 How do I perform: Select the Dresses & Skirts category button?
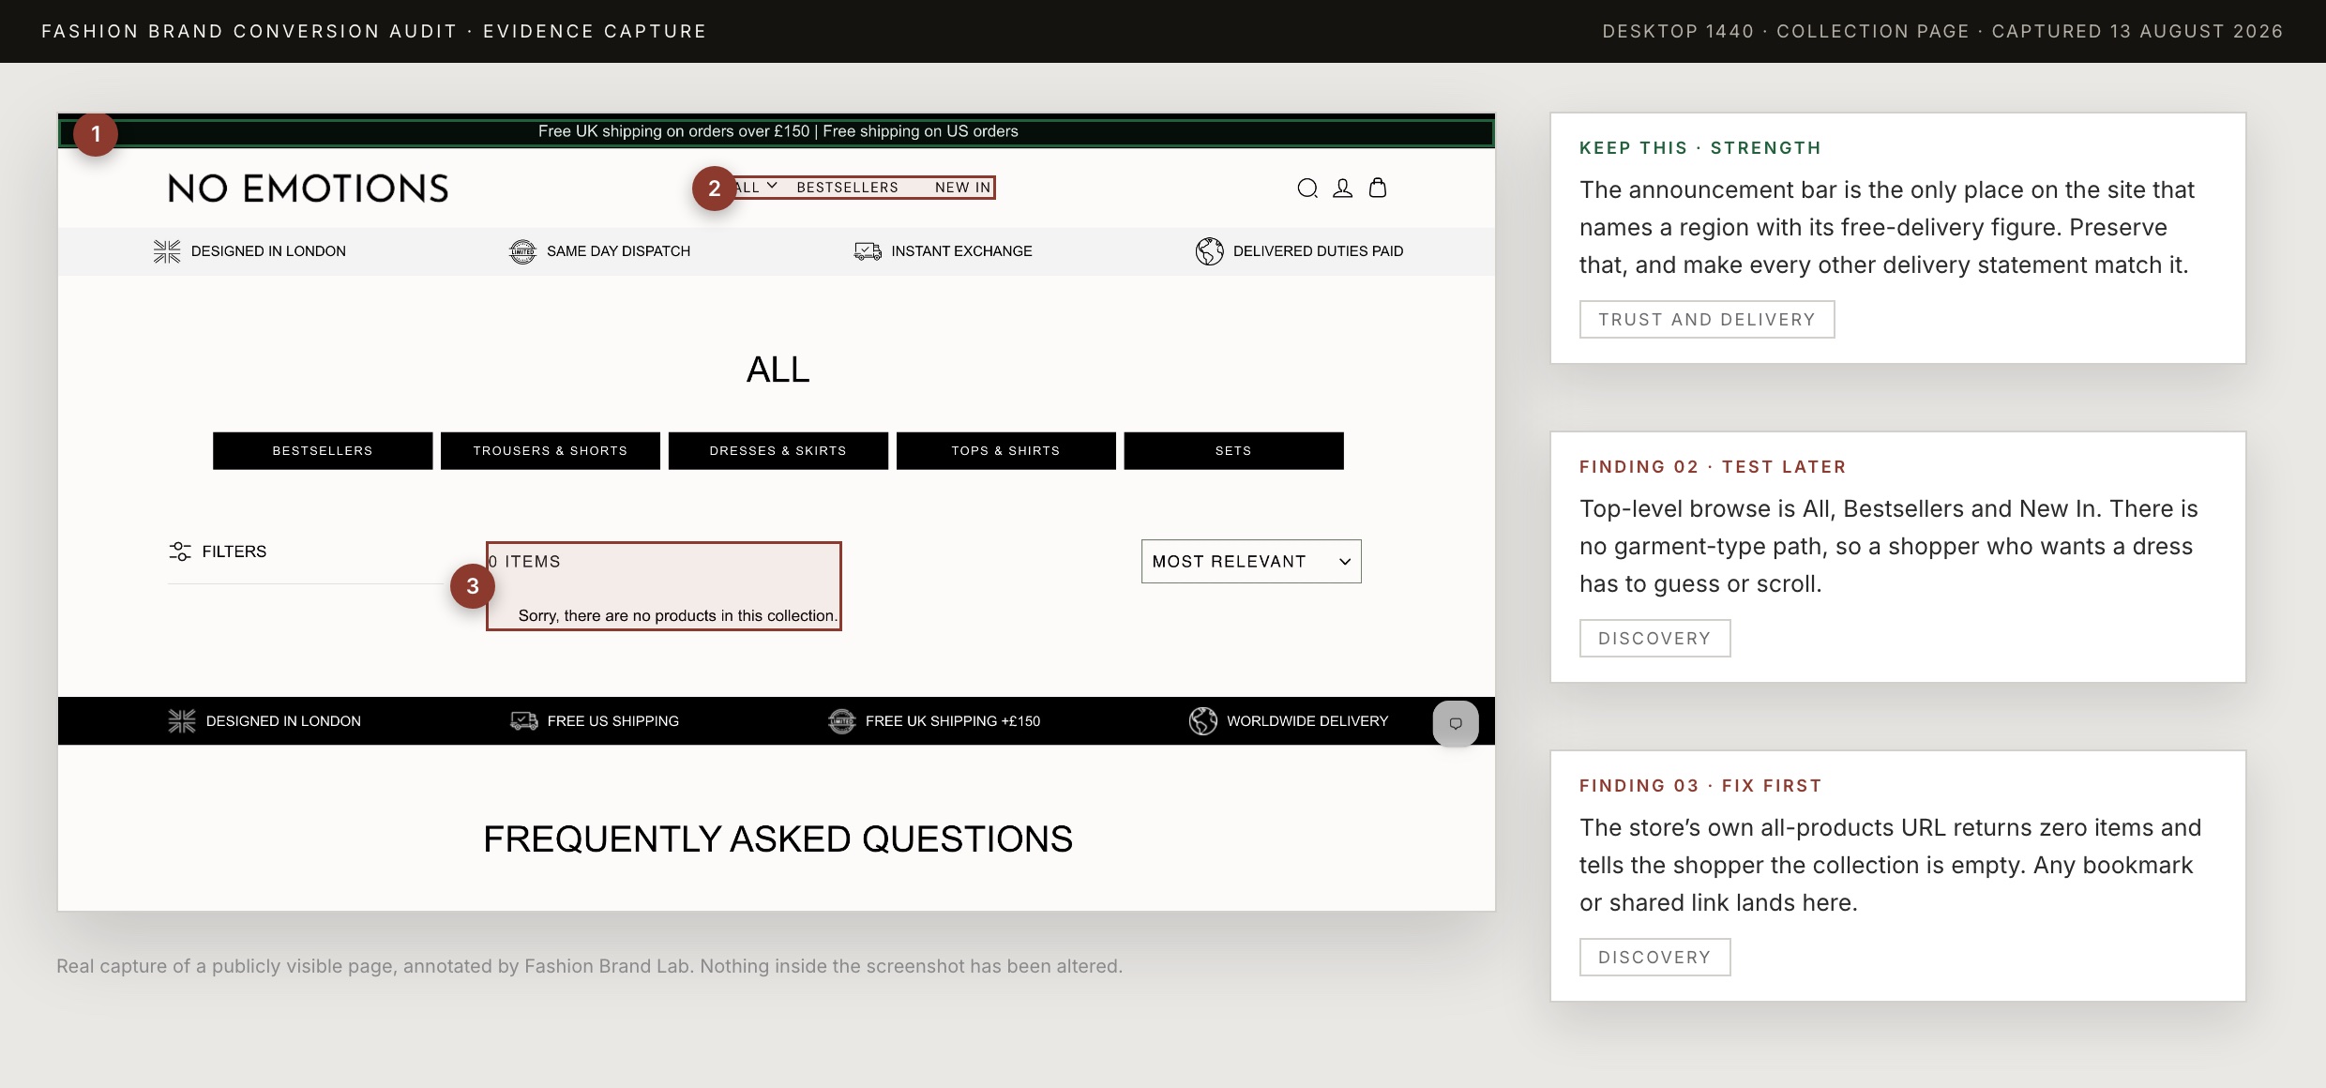pyautogui.click(x=778, y=451)
